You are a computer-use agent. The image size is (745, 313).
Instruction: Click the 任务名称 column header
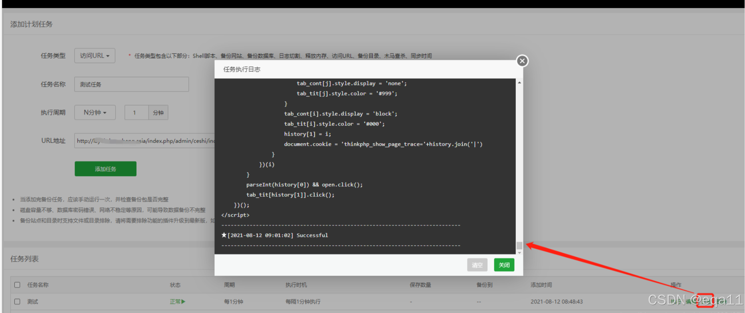click(38, 285)
